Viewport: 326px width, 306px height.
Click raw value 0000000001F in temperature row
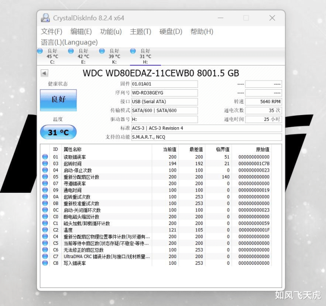[254, 230]
